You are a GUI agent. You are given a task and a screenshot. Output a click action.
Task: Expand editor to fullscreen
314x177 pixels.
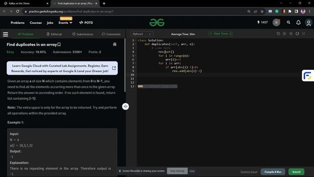[x=304, y=34]
